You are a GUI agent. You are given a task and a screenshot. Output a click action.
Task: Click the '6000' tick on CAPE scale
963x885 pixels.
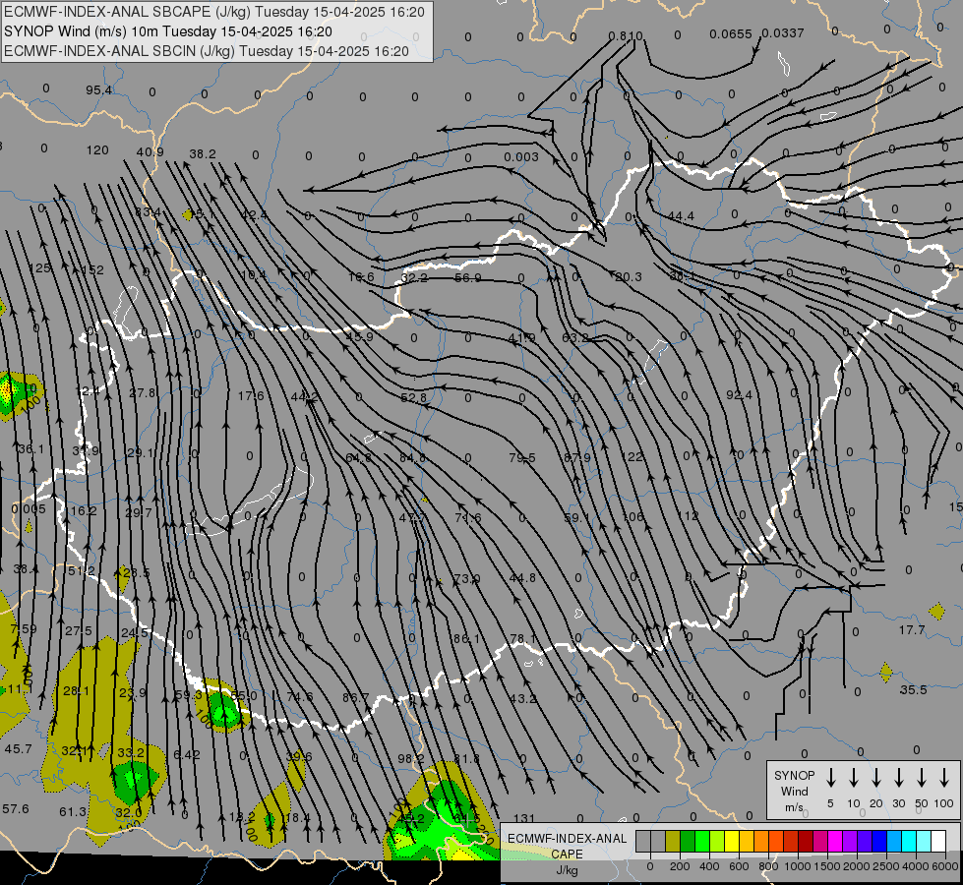(945, 866)
